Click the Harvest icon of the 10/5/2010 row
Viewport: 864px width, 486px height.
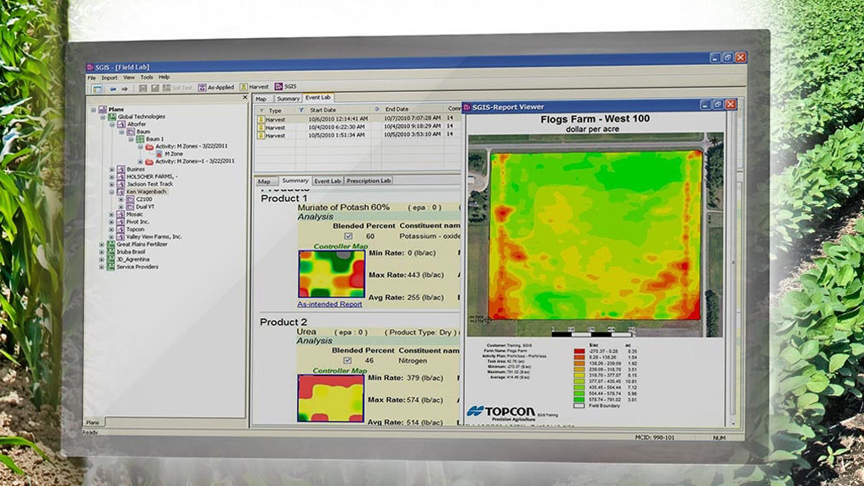(x=262, y=135)
